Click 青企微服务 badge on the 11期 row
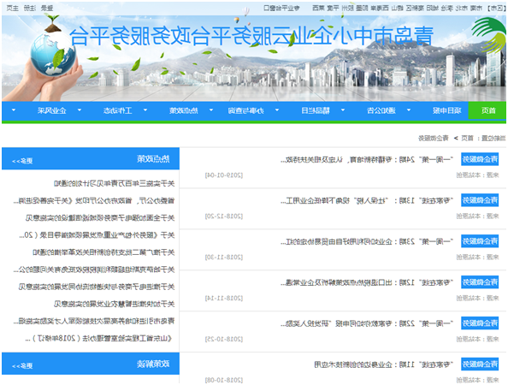508x385 pixels. coord(480,364)
